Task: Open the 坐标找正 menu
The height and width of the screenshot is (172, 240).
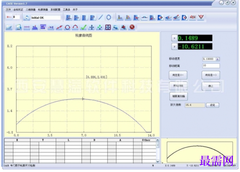Action: click(x=18, y=10)
